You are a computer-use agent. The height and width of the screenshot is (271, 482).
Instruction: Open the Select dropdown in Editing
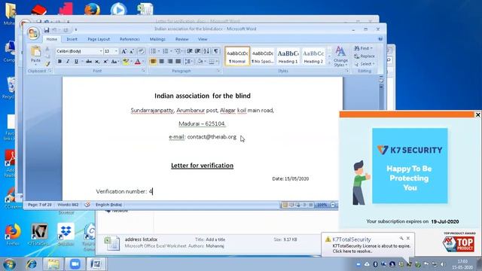(x=365, y=64)
